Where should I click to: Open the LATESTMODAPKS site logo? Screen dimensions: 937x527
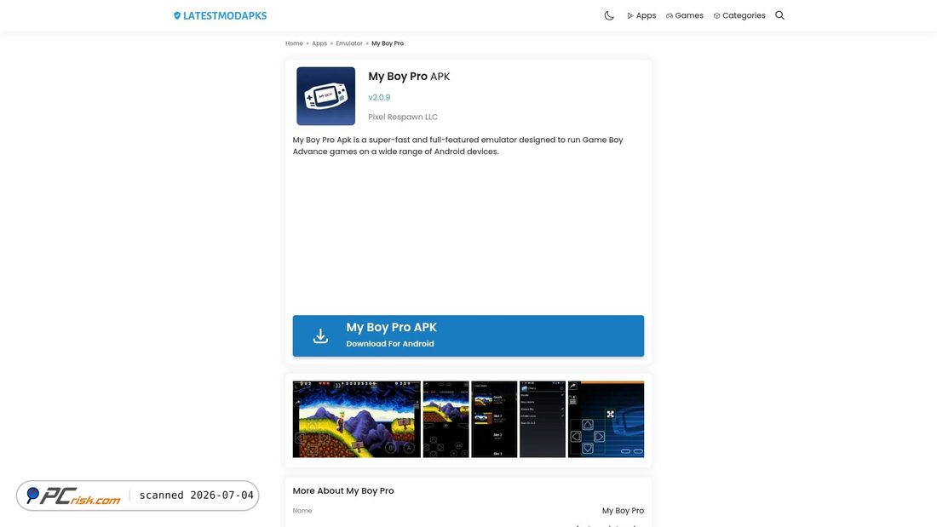coord(220,15)
